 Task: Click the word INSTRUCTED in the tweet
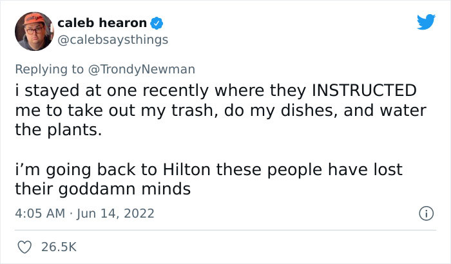tap(364, 90)
